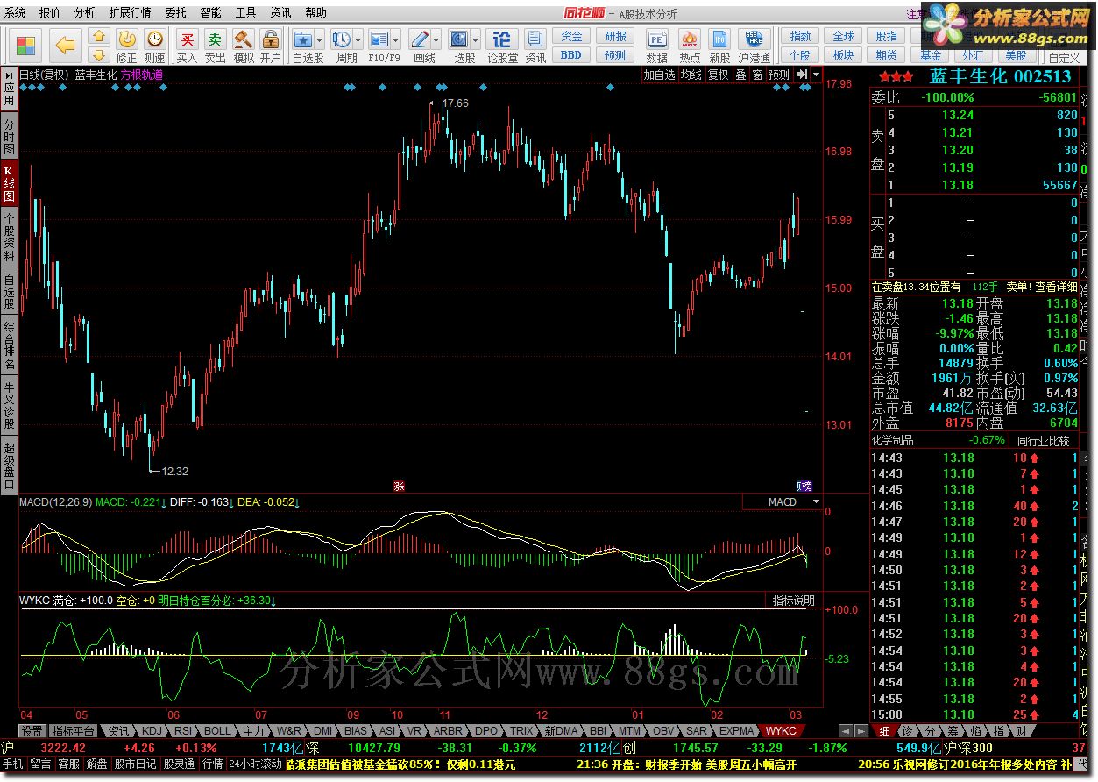The width and height of the screenshot is (1098, 782).
Task: Click the 开户 padlock icon
Action: [271, 45]
